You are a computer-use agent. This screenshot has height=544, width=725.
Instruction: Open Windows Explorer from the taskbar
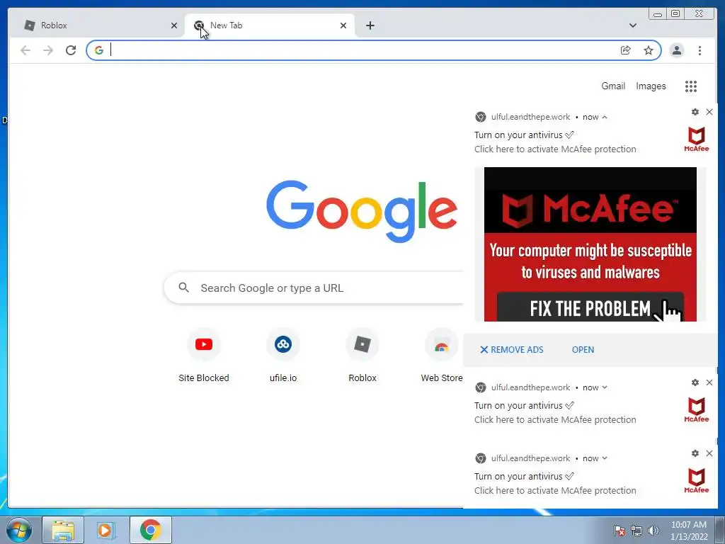(x=63, y=530)
